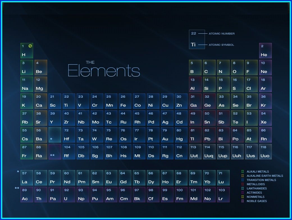Screen dimensions: 292x220
Task: Click the Iron (Fe) element tile
Action: [125, 101]
